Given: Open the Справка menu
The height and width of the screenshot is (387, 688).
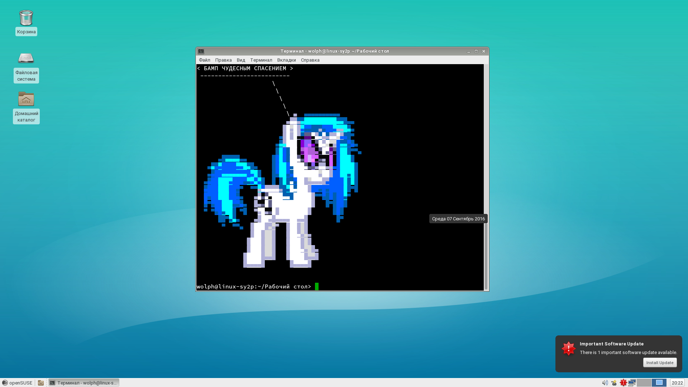Looking at the screenshot, I should pos(310,60).
